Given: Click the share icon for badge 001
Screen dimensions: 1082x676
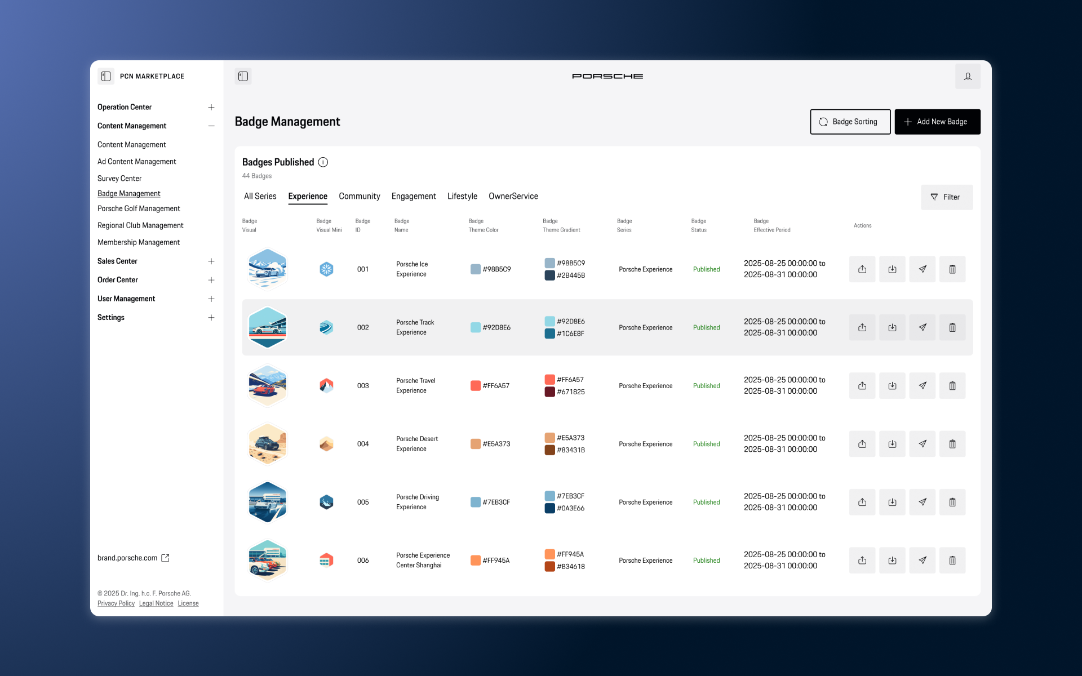Looking at the screenshot, I should coord(862,269).
